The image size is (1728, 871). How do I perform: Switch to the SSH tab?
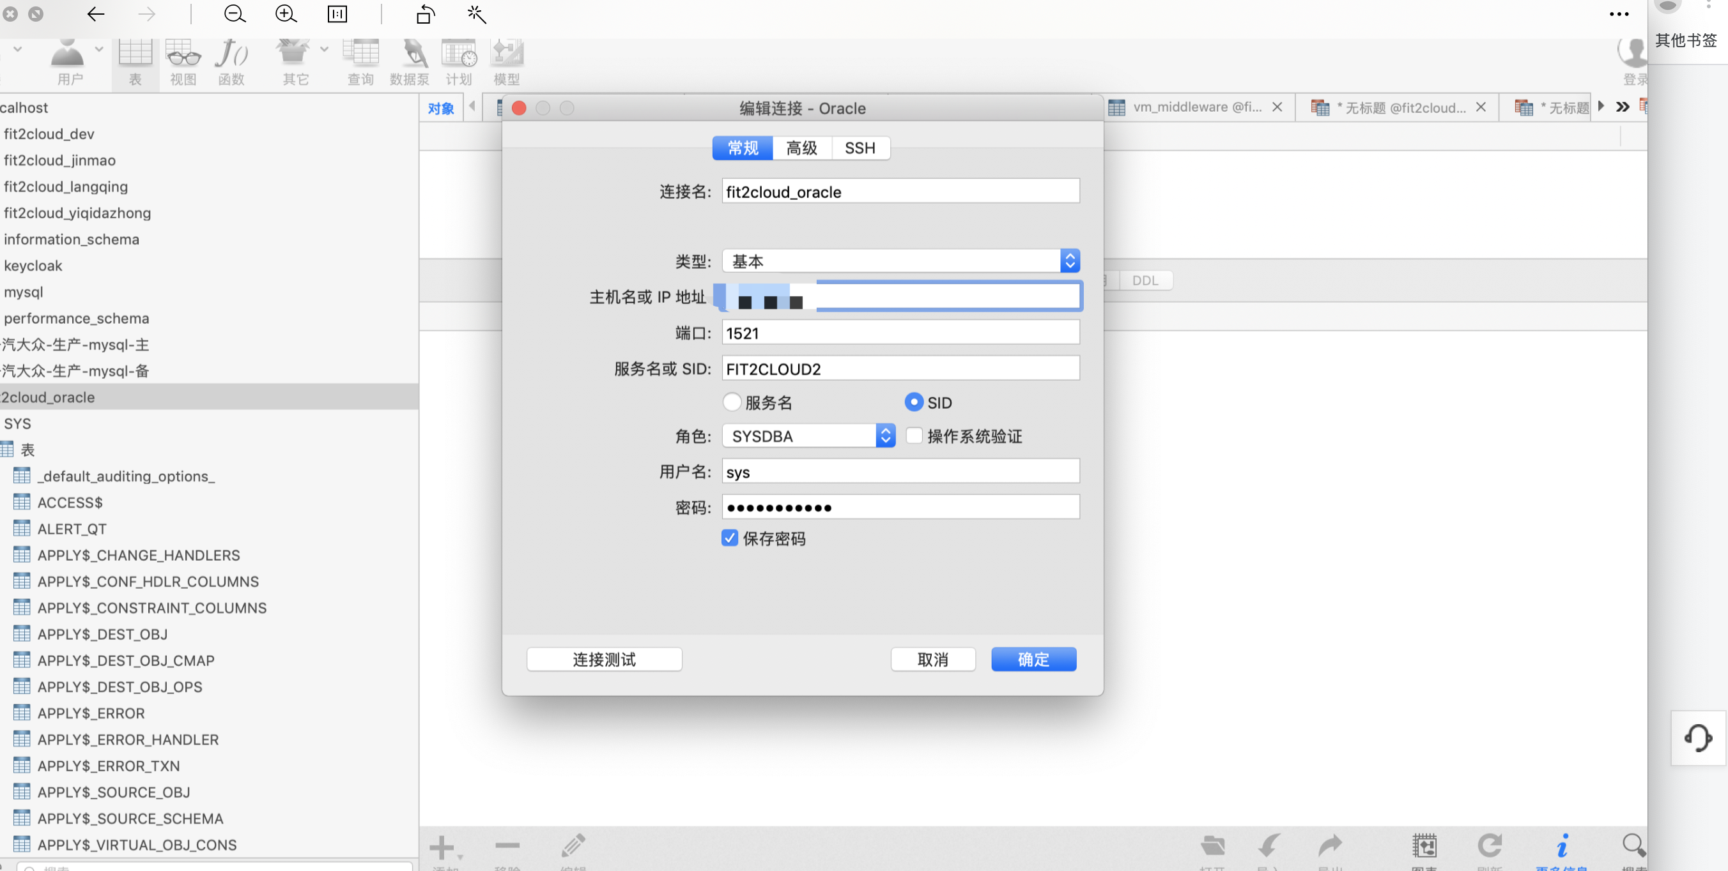coord(860,148)
